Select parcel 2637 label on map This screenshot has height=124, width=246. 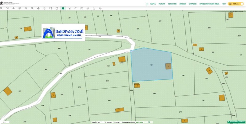(209, 28)
